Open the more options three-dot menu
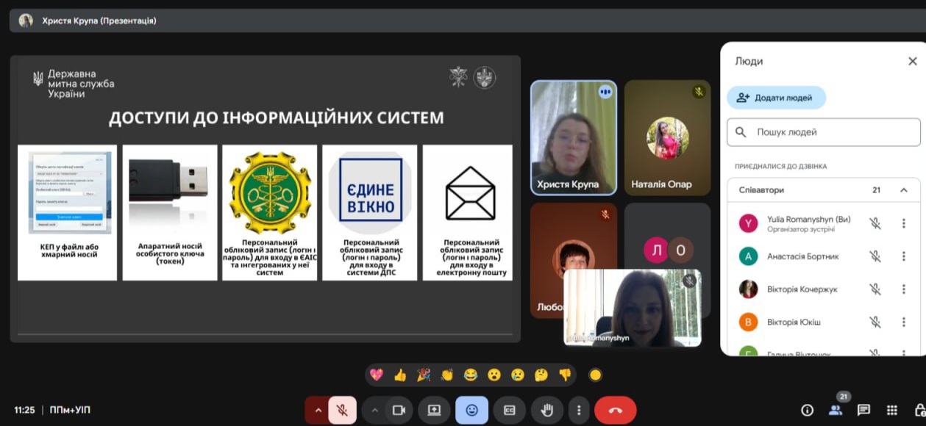This screenshot has width=926, height=426. pyautogui.click(x=578, y=410)
